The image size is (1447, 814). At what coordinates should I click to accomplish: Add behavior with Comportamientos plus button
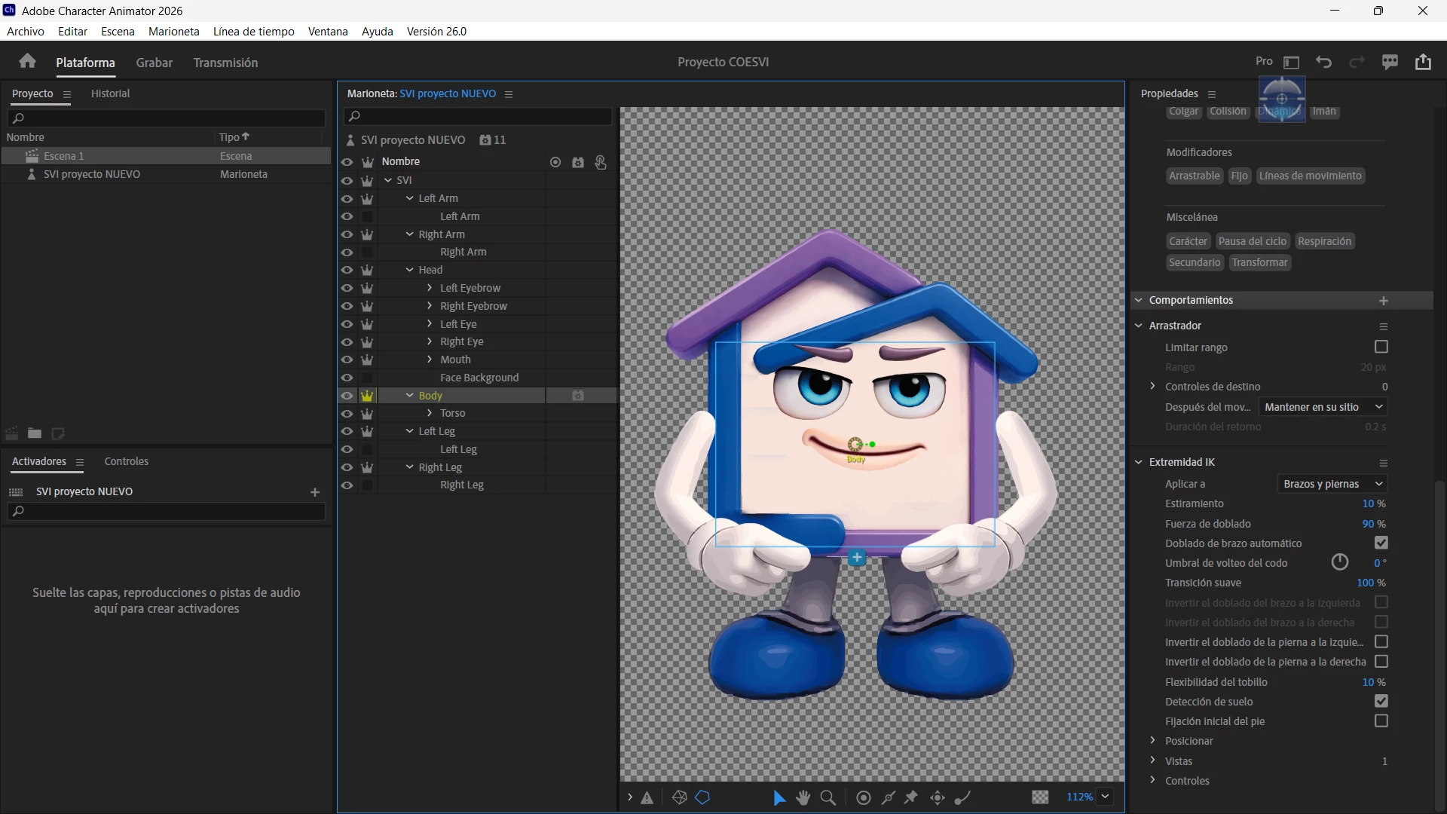[x=1384, y=301]
